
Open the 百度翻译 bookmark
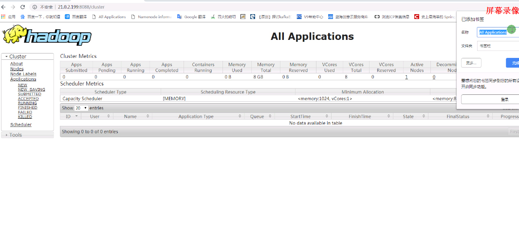tap(76, 17)
